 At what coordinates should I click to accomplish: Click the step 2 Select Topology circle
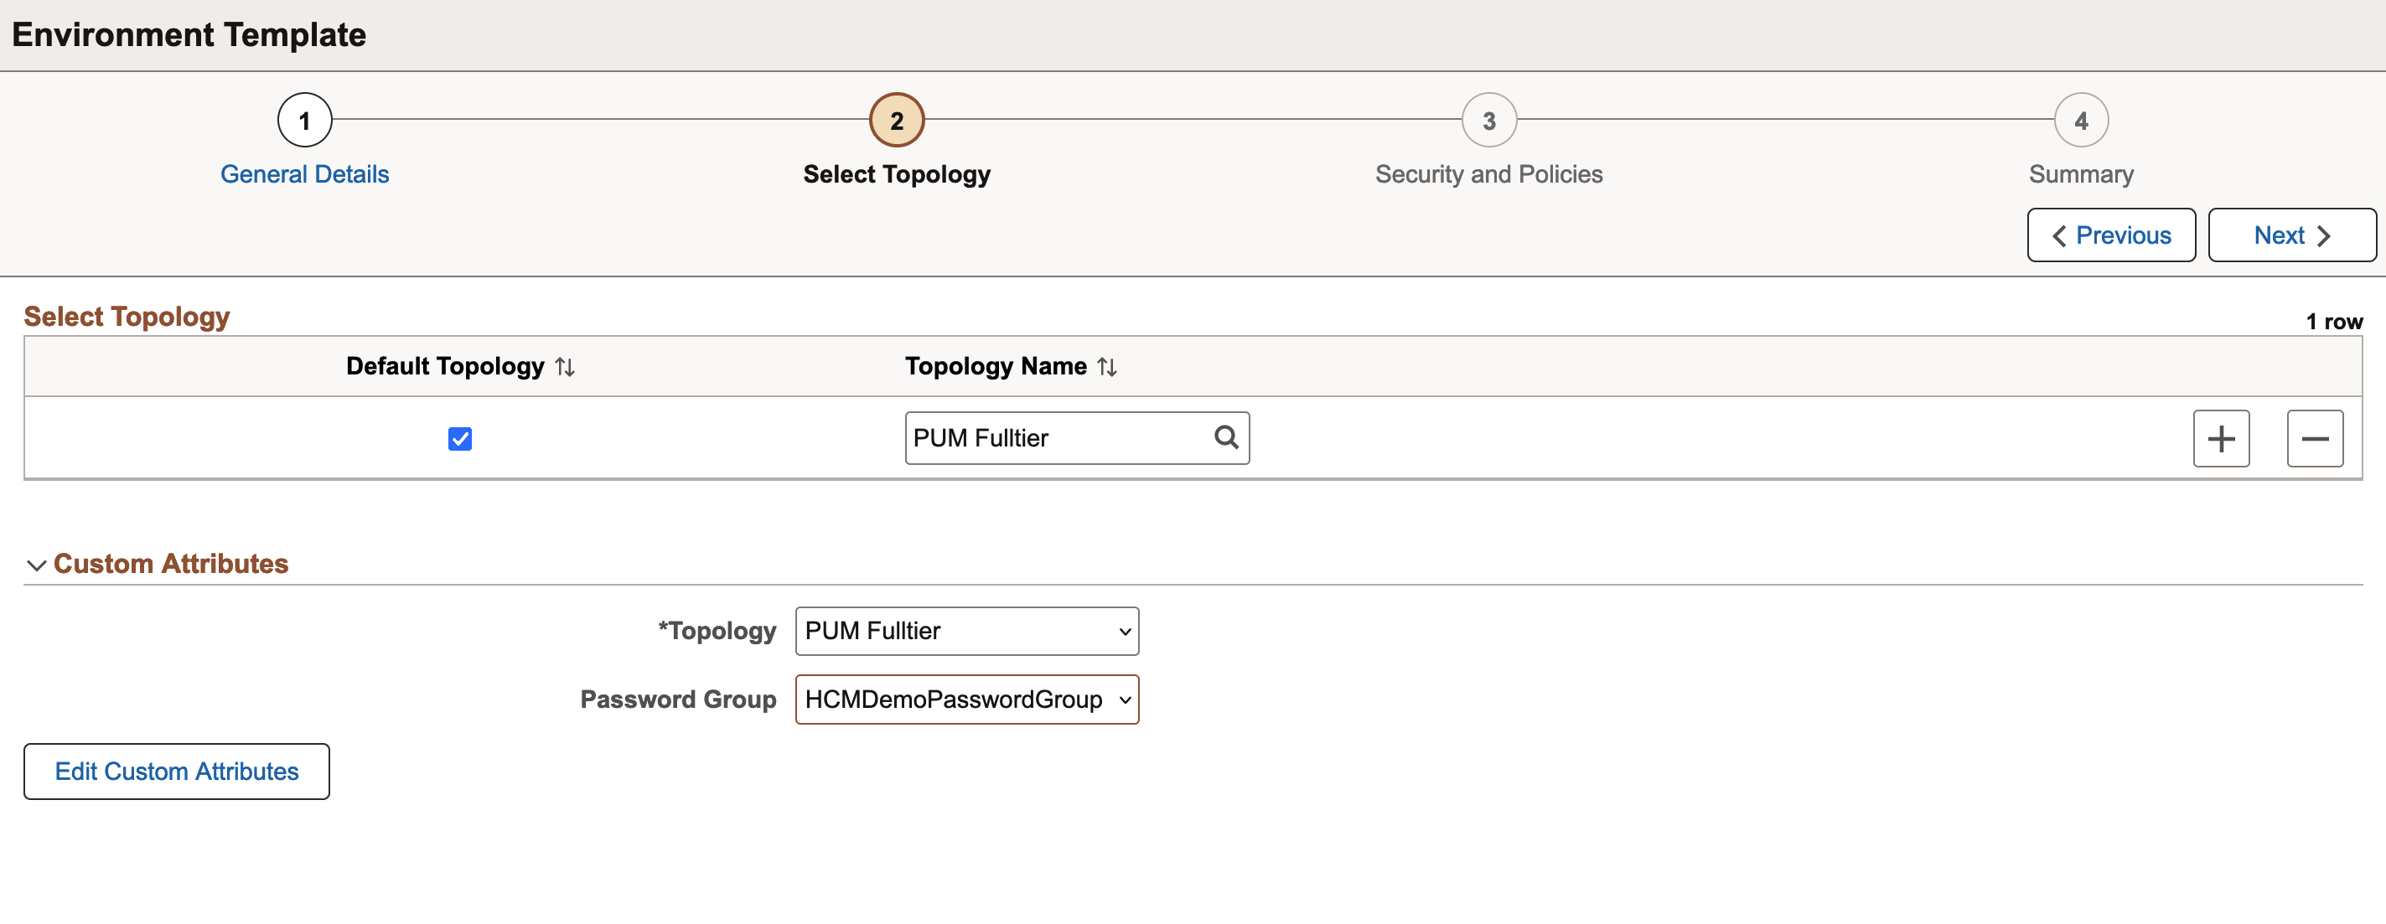click(896, 118)
